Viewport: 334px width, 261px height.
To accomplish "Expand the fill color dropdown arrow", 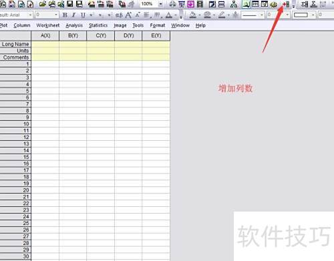I will [x=200, y=15].
